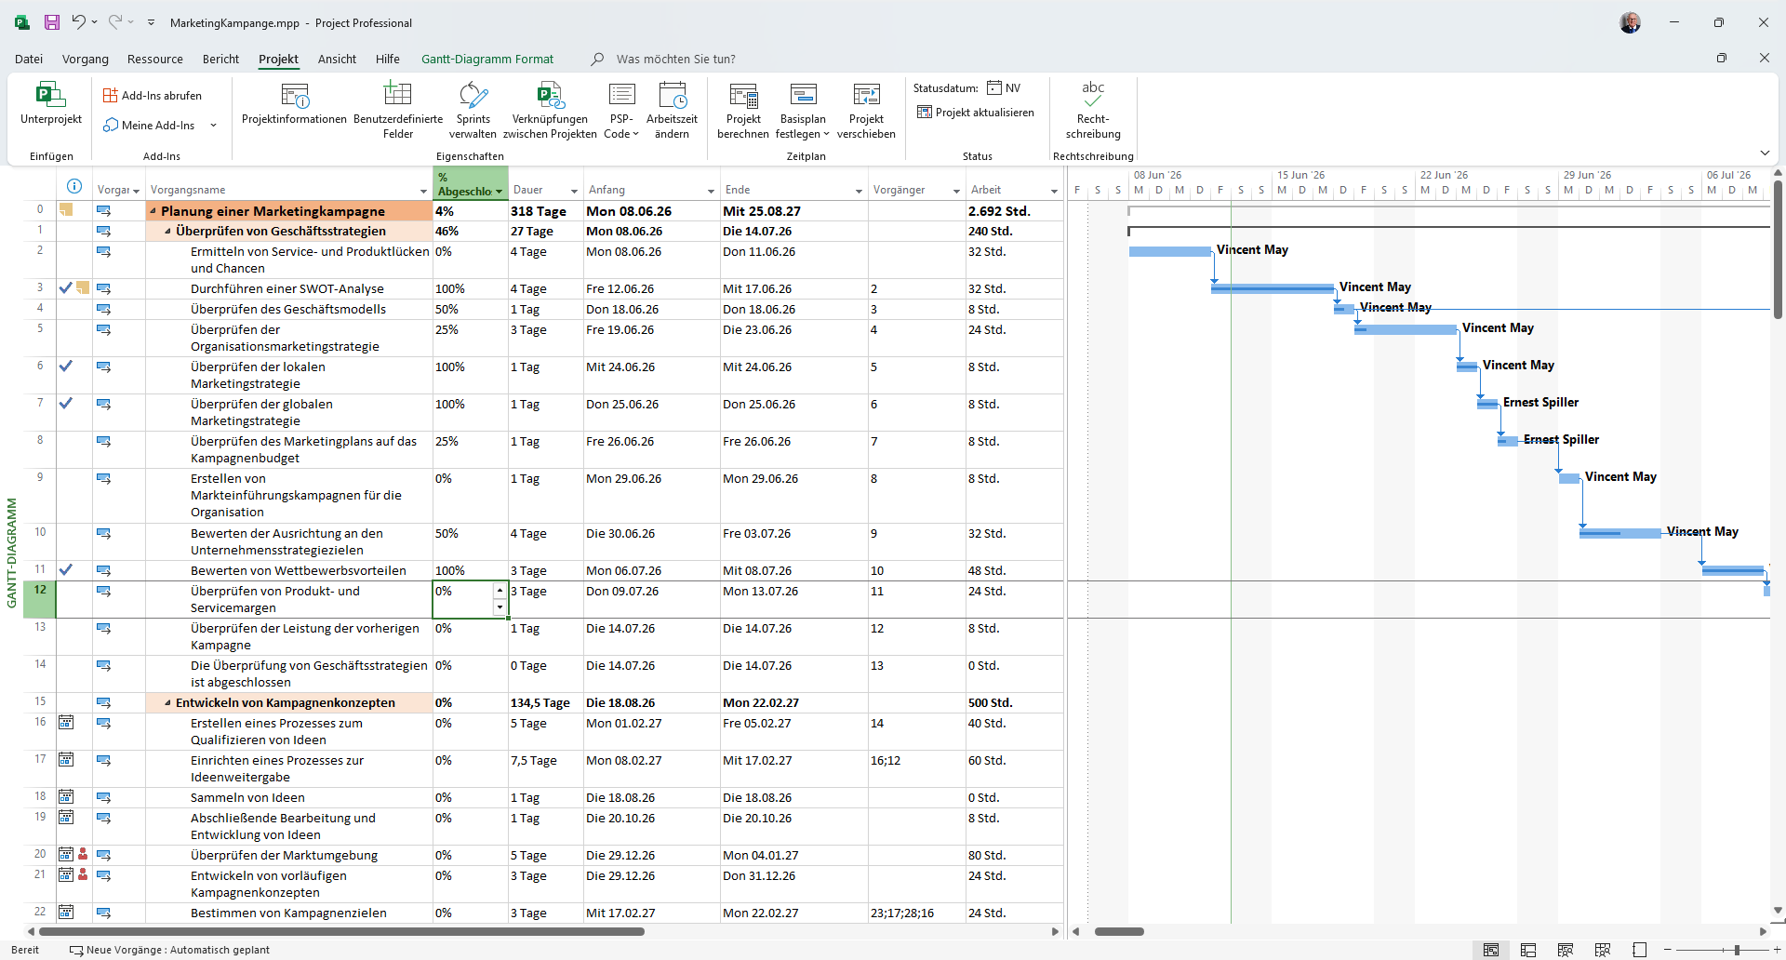Collapse Entwickeln von Kampagnenkonzepten summary task
Viewport: 1786px width, 960px height.
(167, 702)
